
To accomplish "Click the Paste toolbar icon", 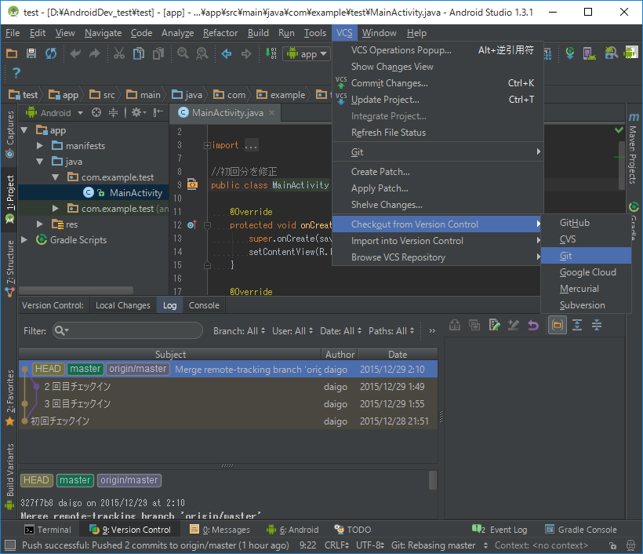I will click(158, 53).
